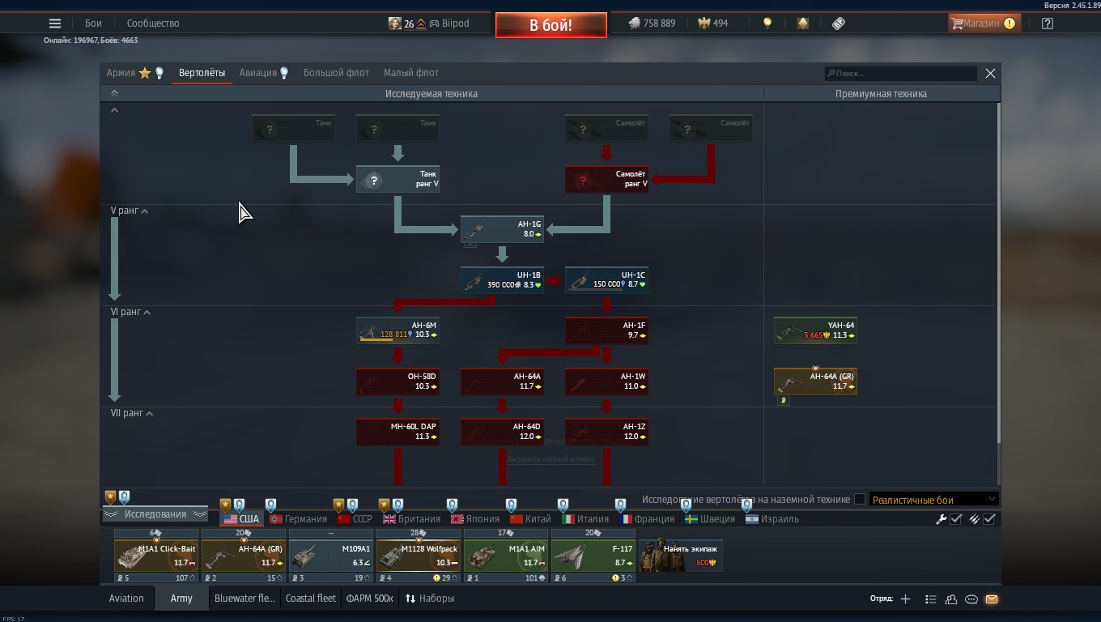Open the Battle Pass ticket icon
Image resolution: width=1101 pixels, height=622 pixels.
pyautogui.click(x=839, y=23)
